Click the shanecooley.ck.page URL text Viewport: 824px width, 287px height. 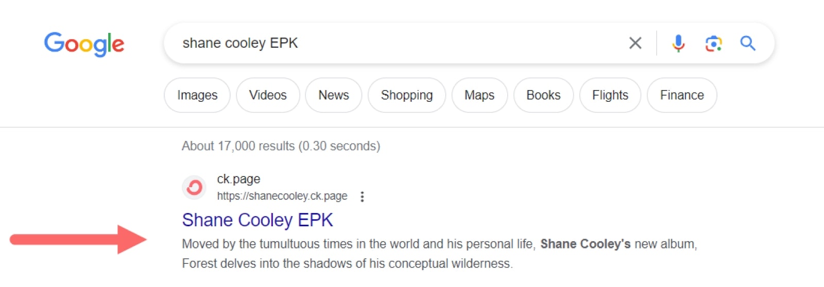[x=282, y=196]
